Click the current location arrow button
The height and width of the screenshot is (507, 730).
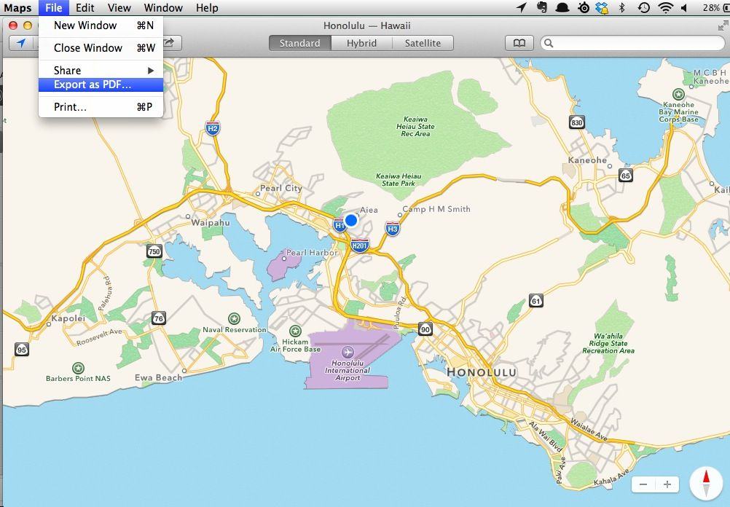click(x=21, y=43)
